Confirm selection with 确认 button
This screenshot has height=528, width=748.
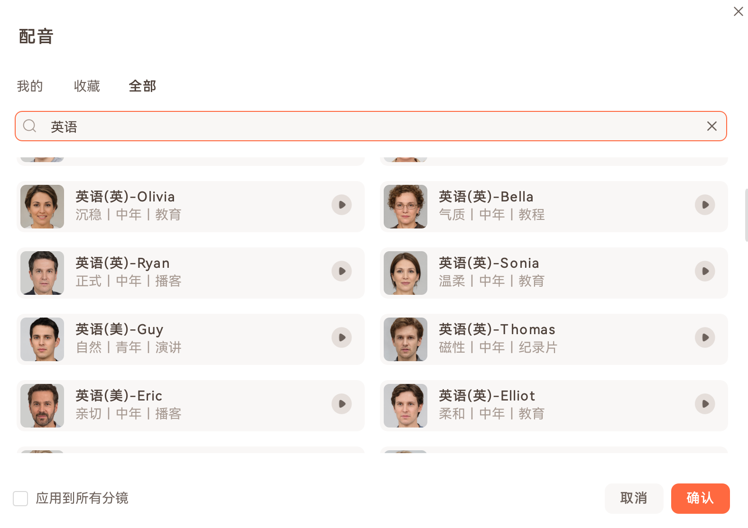(700, 499)
